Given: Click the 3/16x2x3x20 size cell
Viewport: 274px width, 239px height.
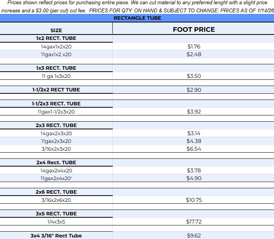Looking at the screenshot, I should pyautogui.click(x=56, y=149).
